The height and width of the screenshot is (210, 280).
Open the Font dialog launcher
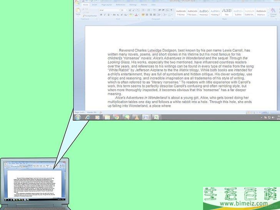(x=139, y=19)
